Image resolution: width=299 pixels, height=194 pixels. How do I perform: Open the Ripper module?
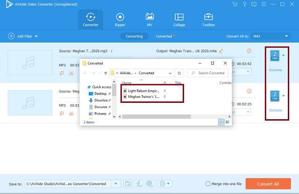coord(120,20)
